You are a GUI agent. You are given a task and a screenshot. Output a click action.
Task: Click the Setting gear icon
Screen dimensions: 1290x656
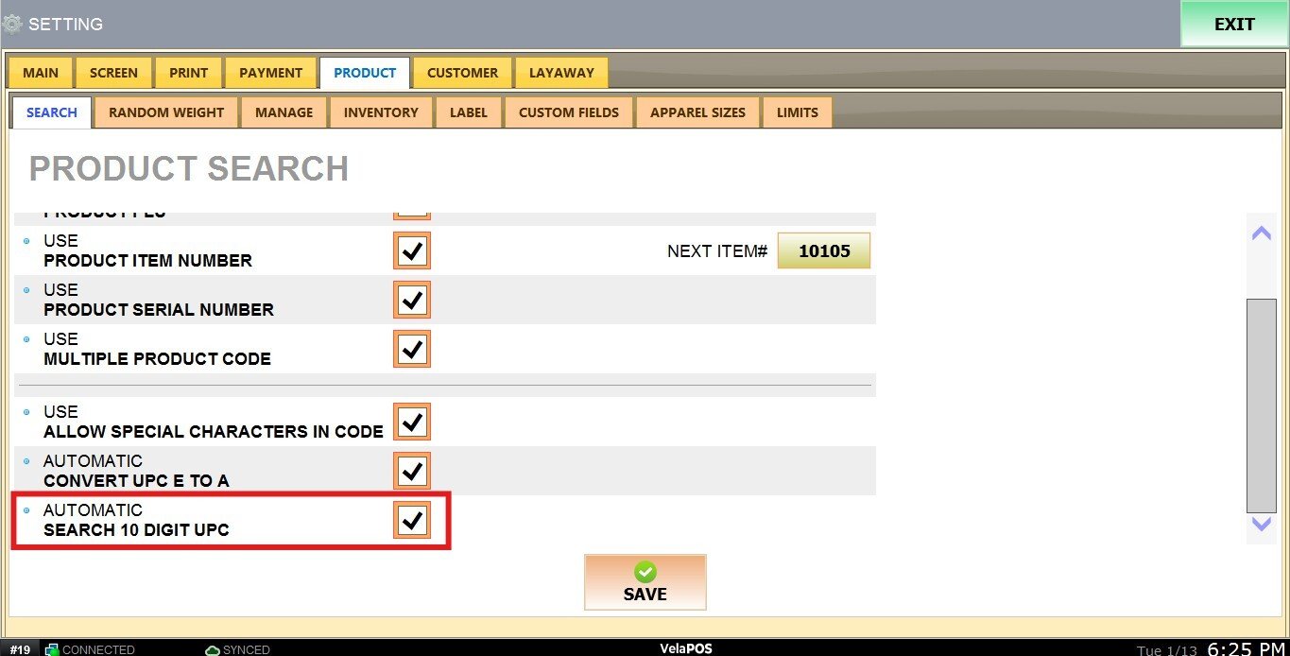coord(12,24)
